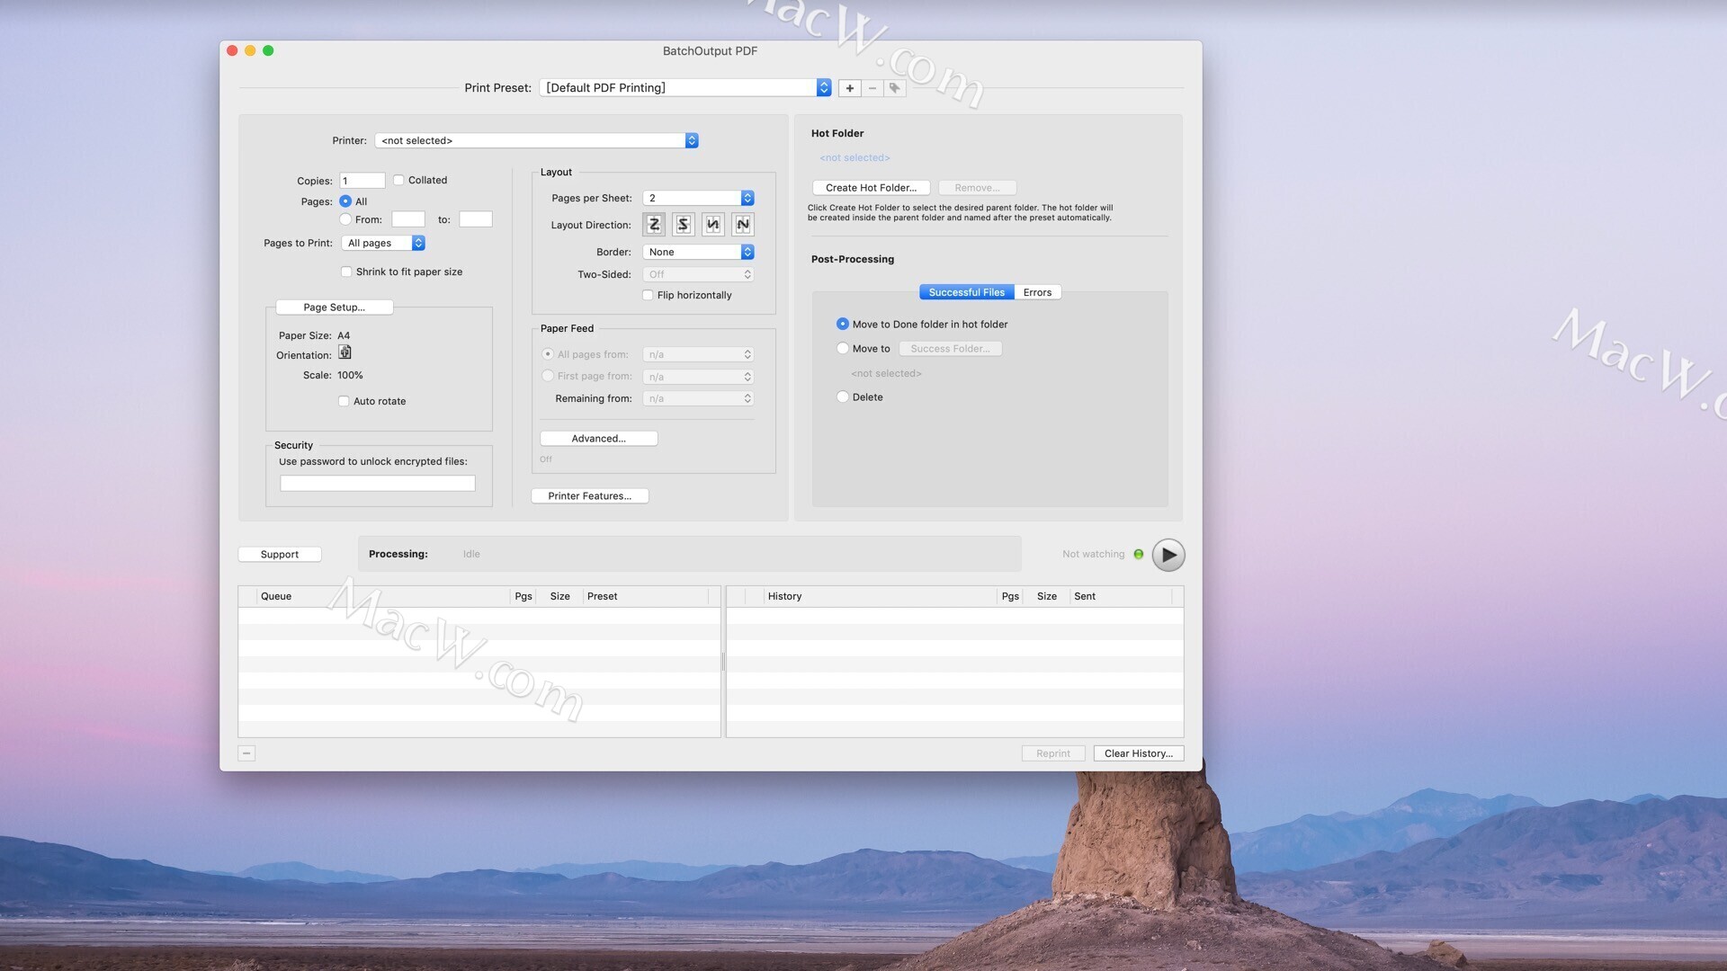This screenshot has height=971, width=1727.
Task: Open Advanced paper feed settings
Action: tap(598, 439)
